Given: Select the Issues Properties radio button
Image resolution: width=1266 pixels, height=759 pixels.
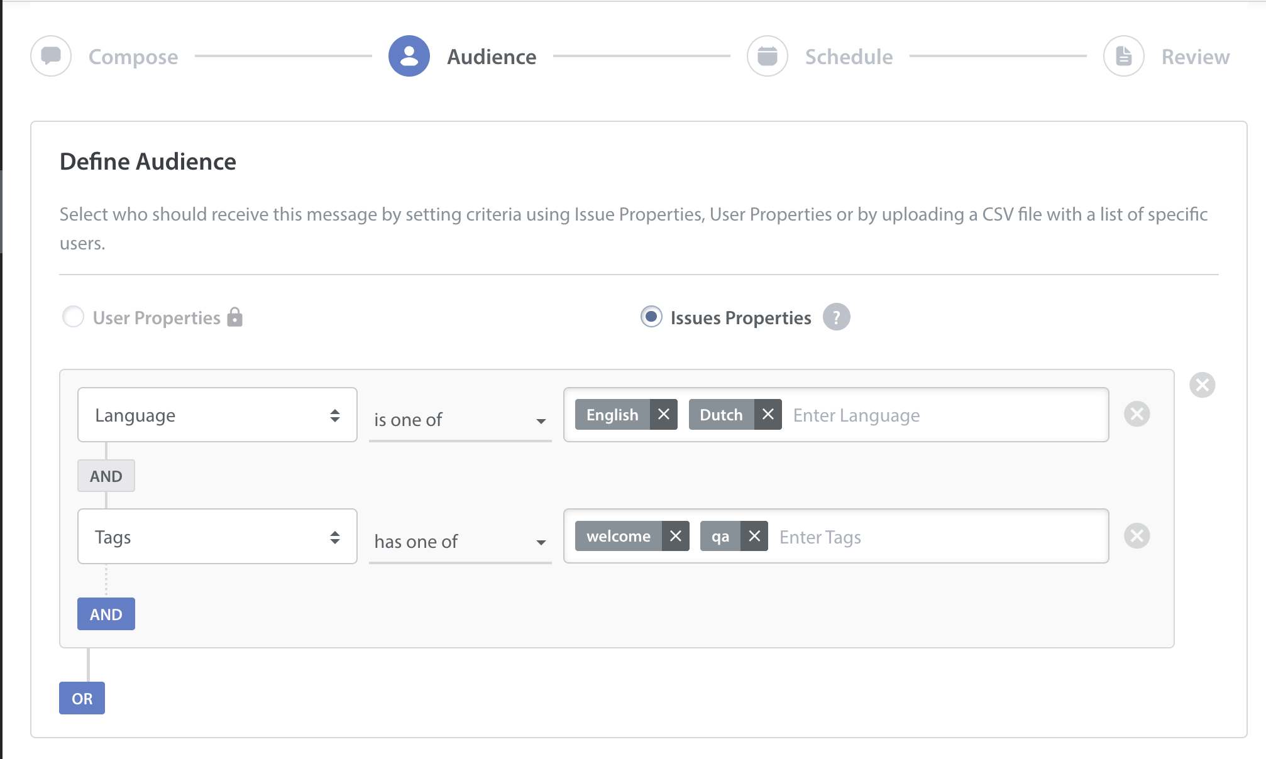Looking at the screenshot, I should [x=651, y=317].
